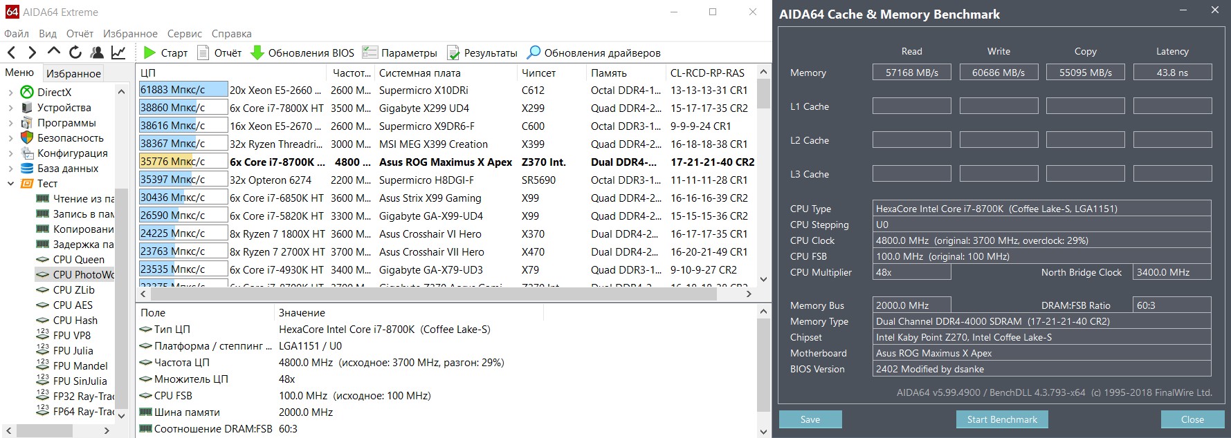Open the Сервис menu
The width and height of the screenshot is (1231, 438).
pyautogui.click(x=185, y=34)
